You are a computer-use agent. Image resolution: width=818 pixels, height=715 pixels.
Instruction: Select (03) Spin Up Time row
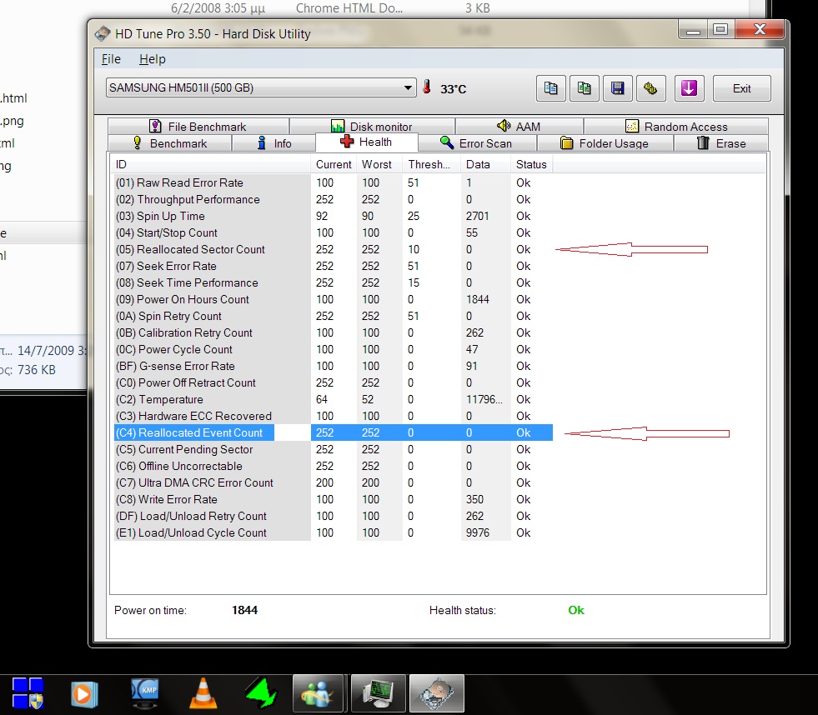333,216
